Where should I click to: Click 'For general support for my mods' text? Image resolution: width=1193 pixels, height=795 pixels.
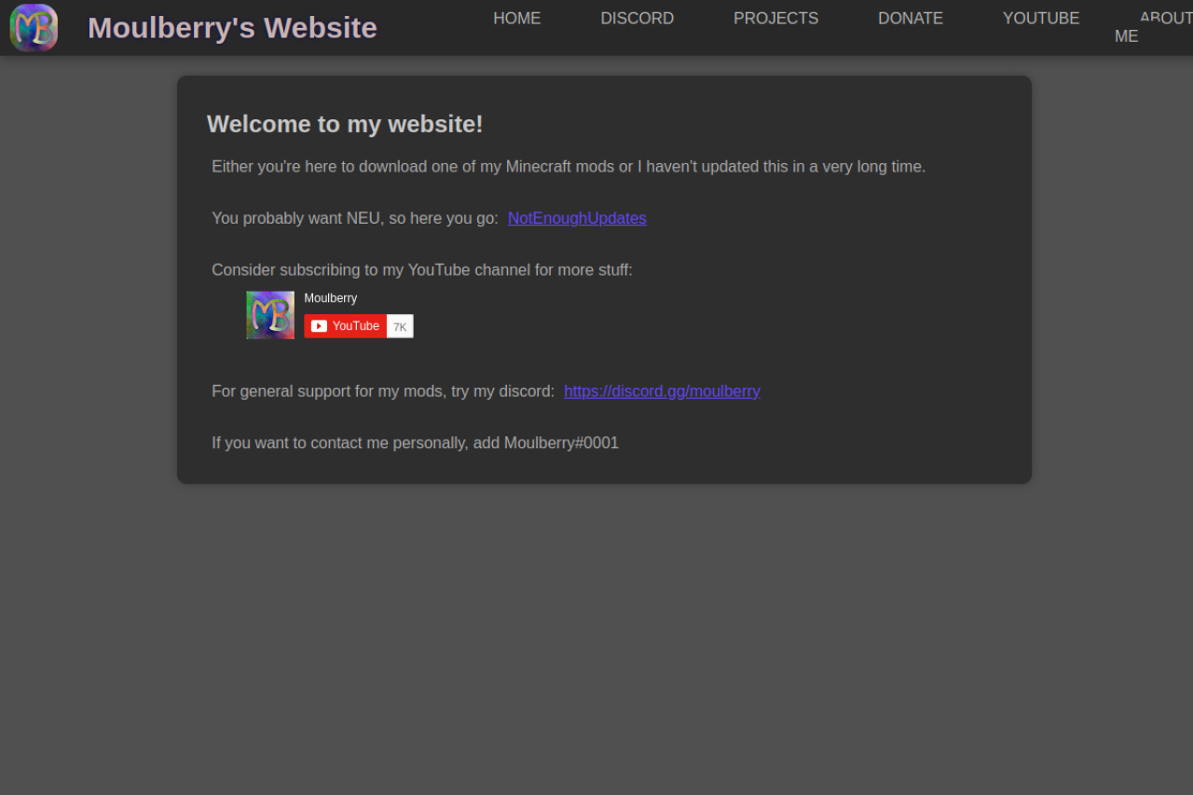click(x=383, y=391)
